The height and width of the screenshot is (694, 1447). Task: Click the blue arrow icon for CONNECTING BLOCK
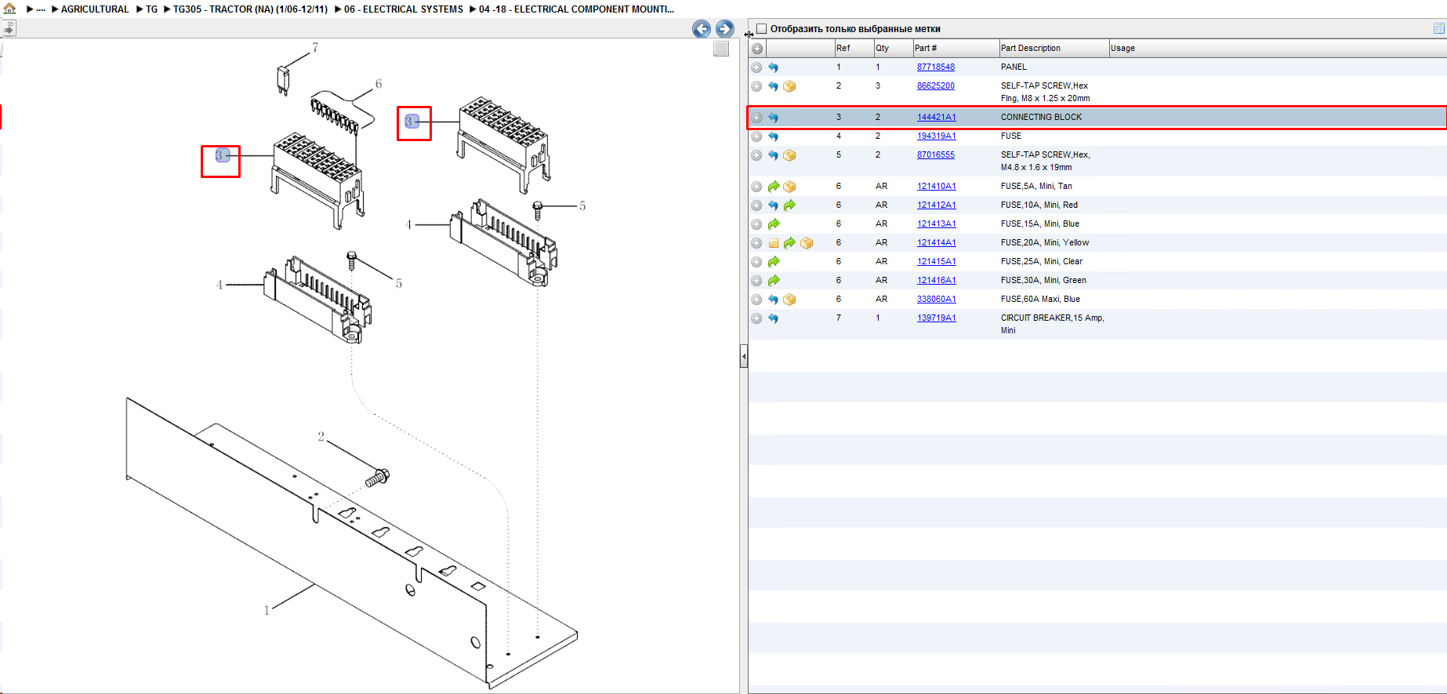773,118
